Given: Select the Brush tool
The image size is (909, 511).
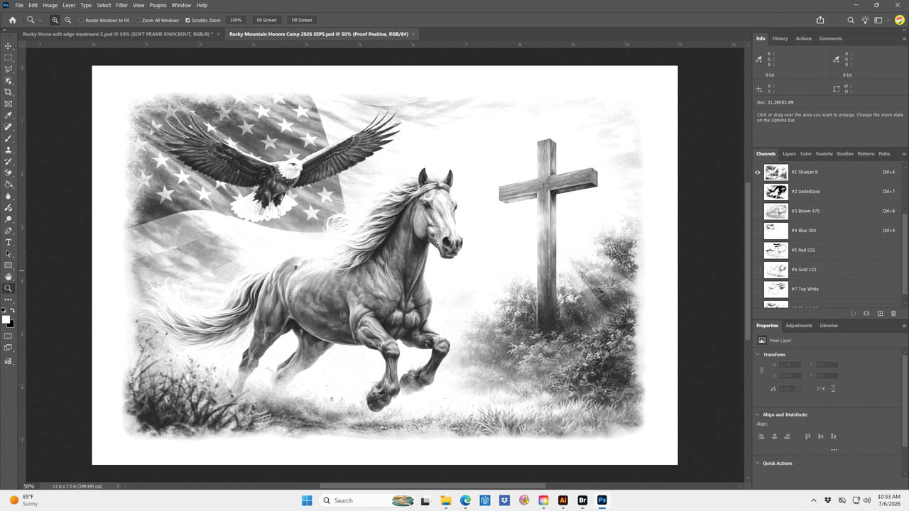Looking at the screenshot, I should 9,138.
